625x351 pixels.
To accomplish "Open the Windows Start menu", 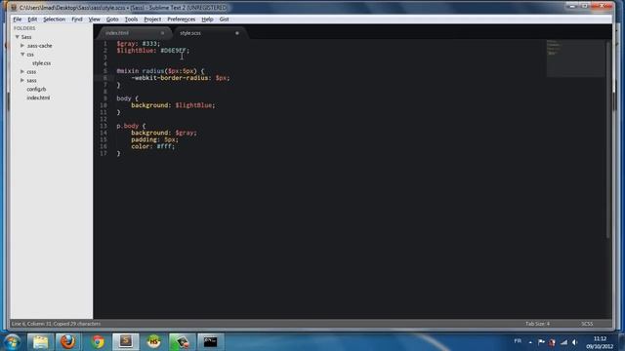I will point(12,342).
